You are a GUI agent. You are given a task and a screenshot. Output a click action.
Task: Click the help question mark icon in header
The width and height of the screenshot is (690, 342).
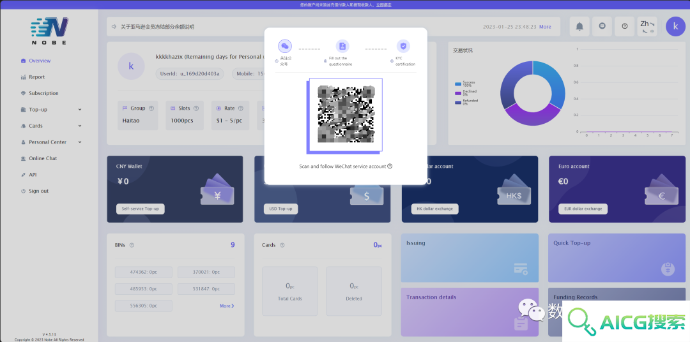pos(624,26)
